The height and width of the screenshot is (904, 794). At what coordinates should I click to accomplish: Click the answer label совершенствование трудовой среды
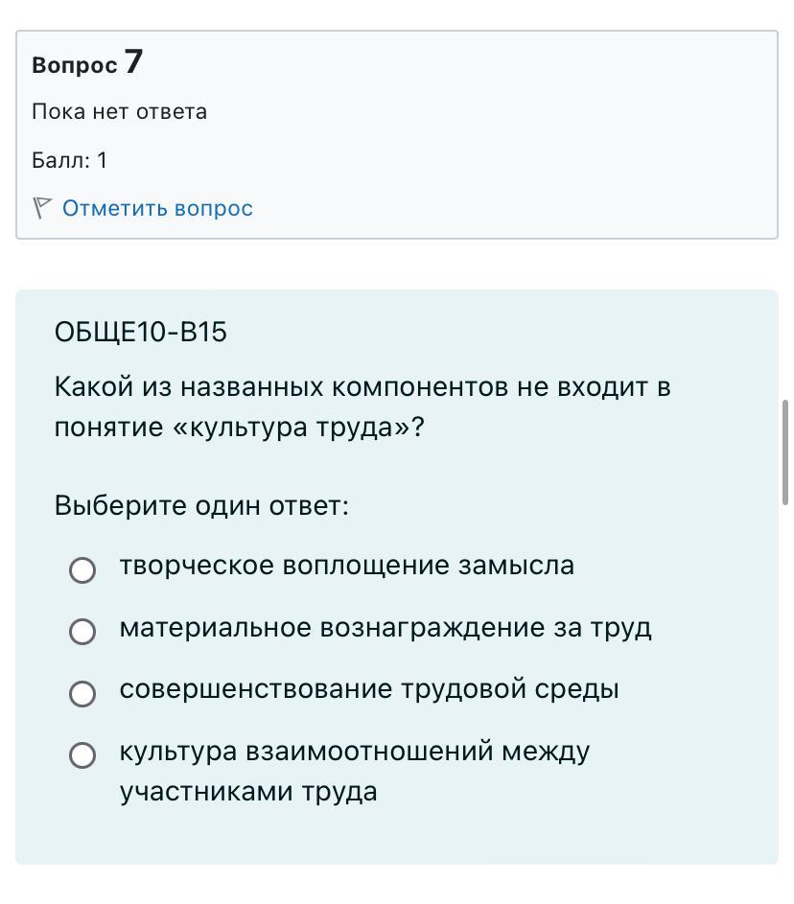tap(368, 689)
